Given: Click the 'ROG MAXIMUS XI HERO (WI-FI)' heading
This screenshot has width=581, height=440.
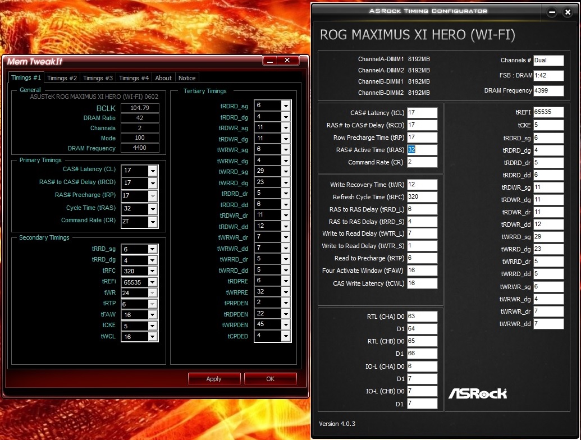Looking at the screenshot, I should 418,35.
